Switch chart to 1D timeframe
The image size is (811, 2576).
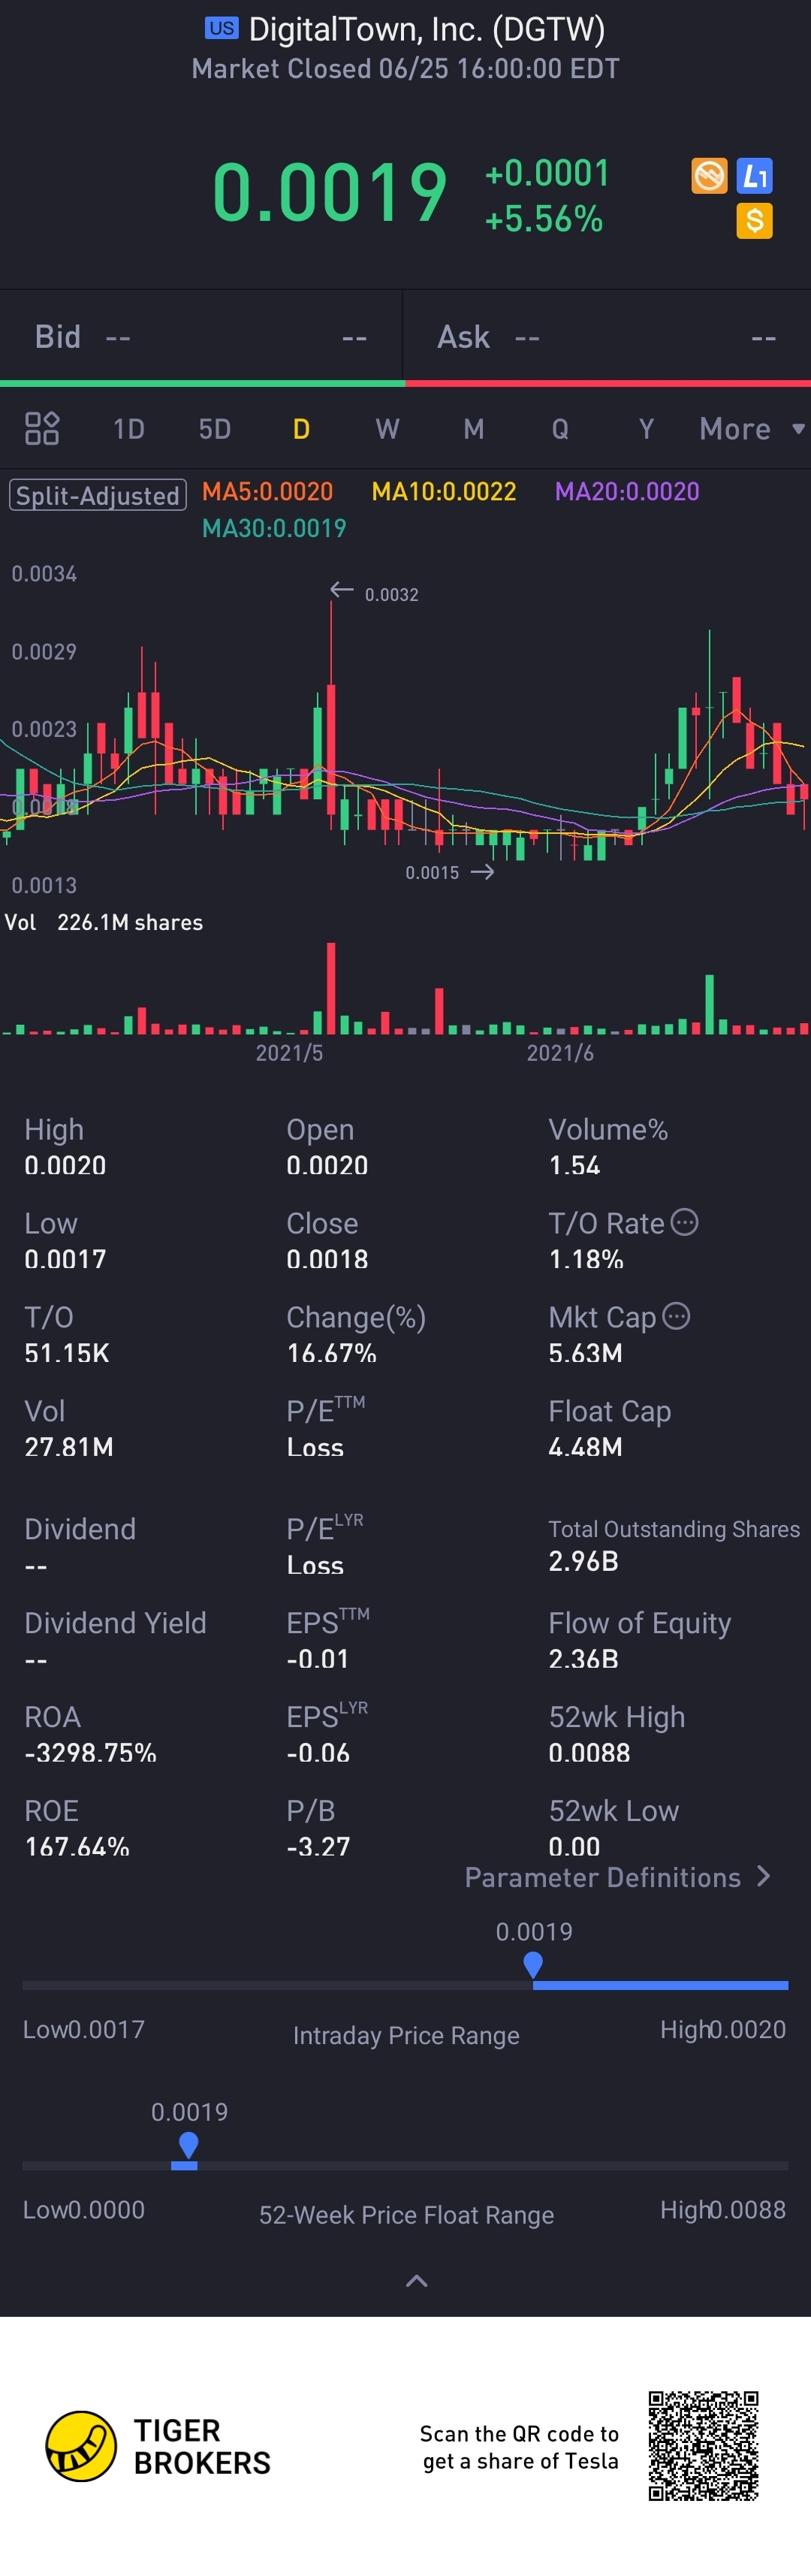128,429
